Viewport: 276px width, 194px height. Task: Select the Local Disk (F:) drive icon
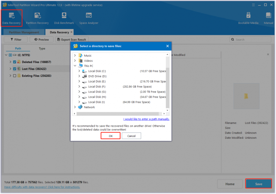click(x=85, y=87)
